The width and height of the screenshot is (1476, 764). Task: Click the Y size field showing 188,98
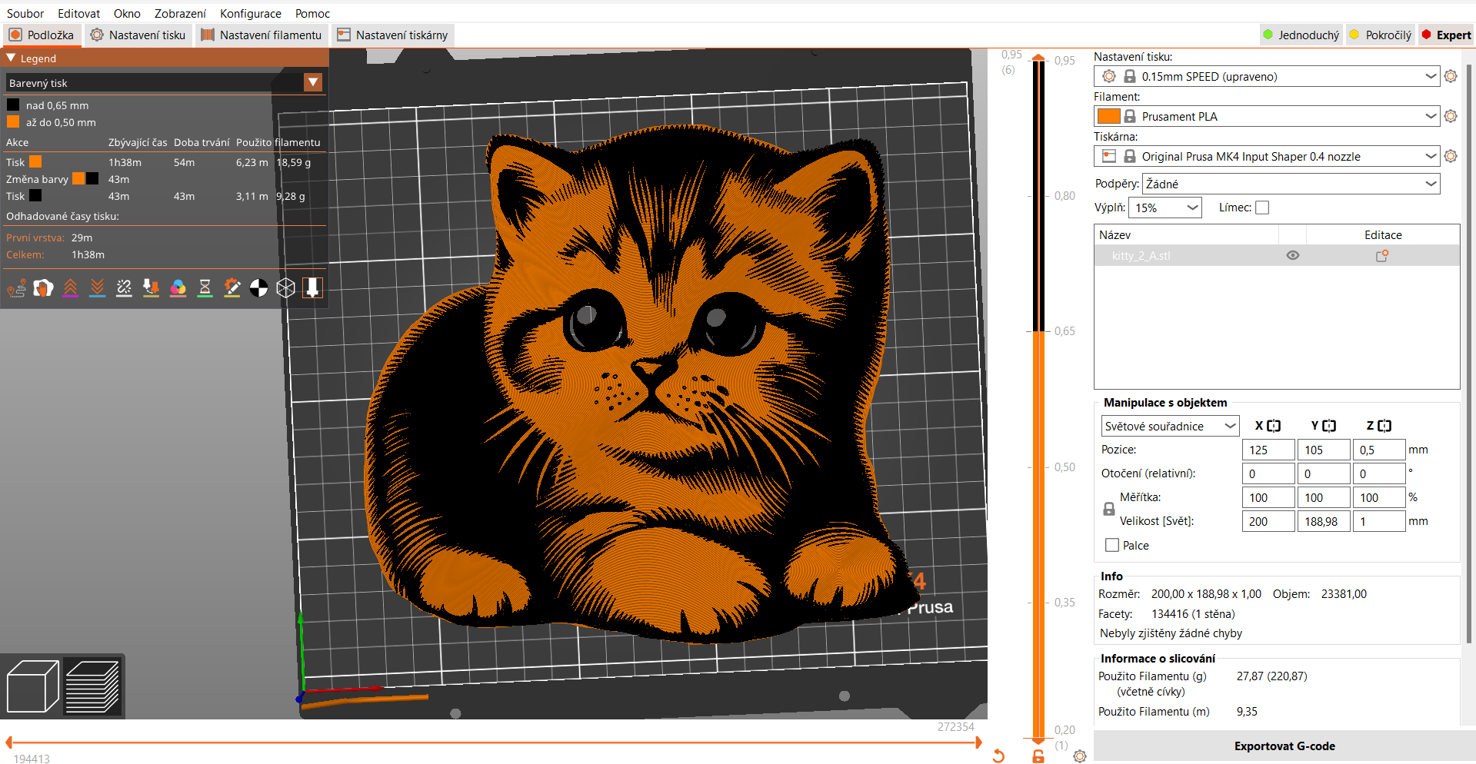point(1323,521)
